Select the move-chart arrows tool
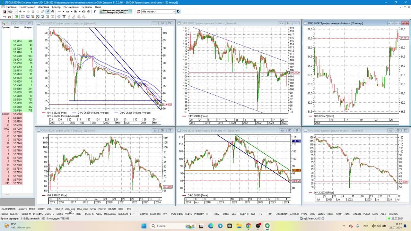The image size is (411, 231). [x=28, y=12]
